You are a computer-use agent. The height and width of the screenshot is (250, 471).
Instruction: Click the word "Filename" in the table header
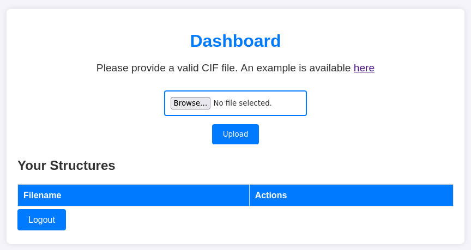[x=42, y=195]
